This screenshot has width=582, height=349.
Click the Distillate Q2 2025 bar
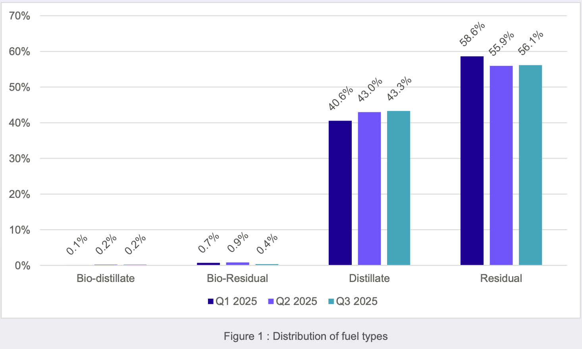(369, 188)
